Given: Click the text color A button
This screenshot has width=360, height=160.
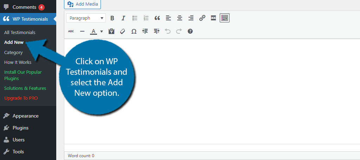Looking at the screenshot, I should pos(94,32).
